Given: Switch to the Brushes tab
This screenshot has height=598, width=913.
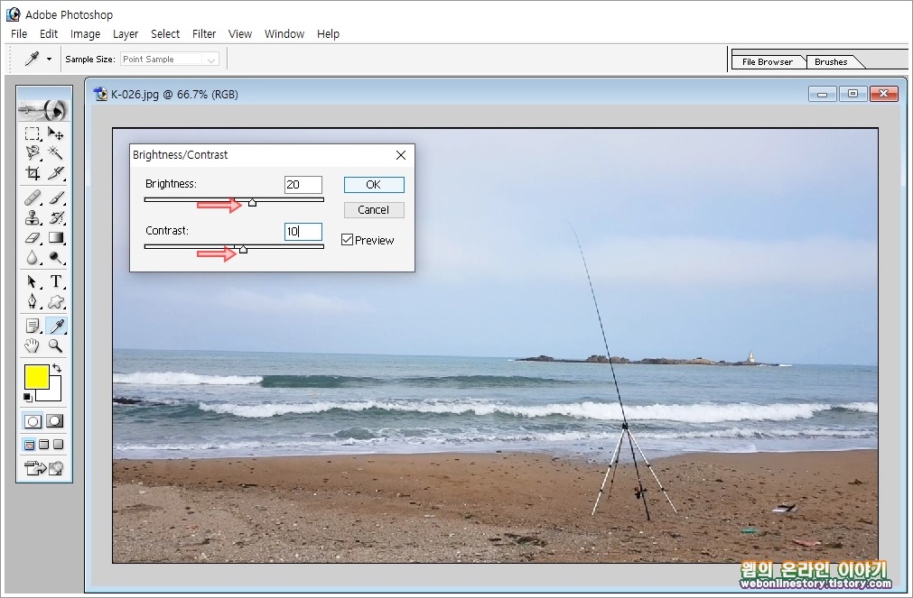Looking at the screenshot, I should [831, 61].
